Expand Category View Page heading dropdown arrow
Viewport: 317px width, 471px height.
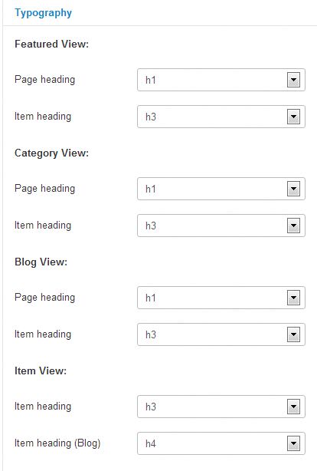pos(293,189)
